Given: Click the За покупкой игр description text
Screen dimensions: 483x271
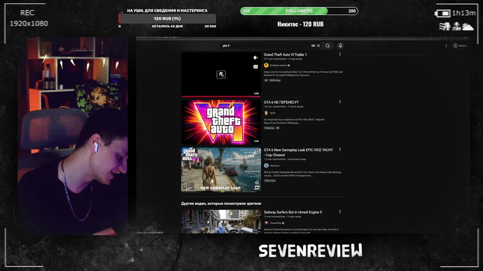Looking at the screenshot, I should (295, 121).
